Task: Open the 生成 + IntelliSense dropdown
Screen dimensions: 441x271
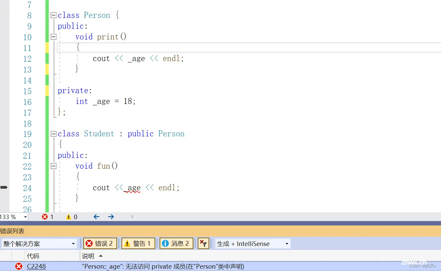Action: tap(253, 244)
